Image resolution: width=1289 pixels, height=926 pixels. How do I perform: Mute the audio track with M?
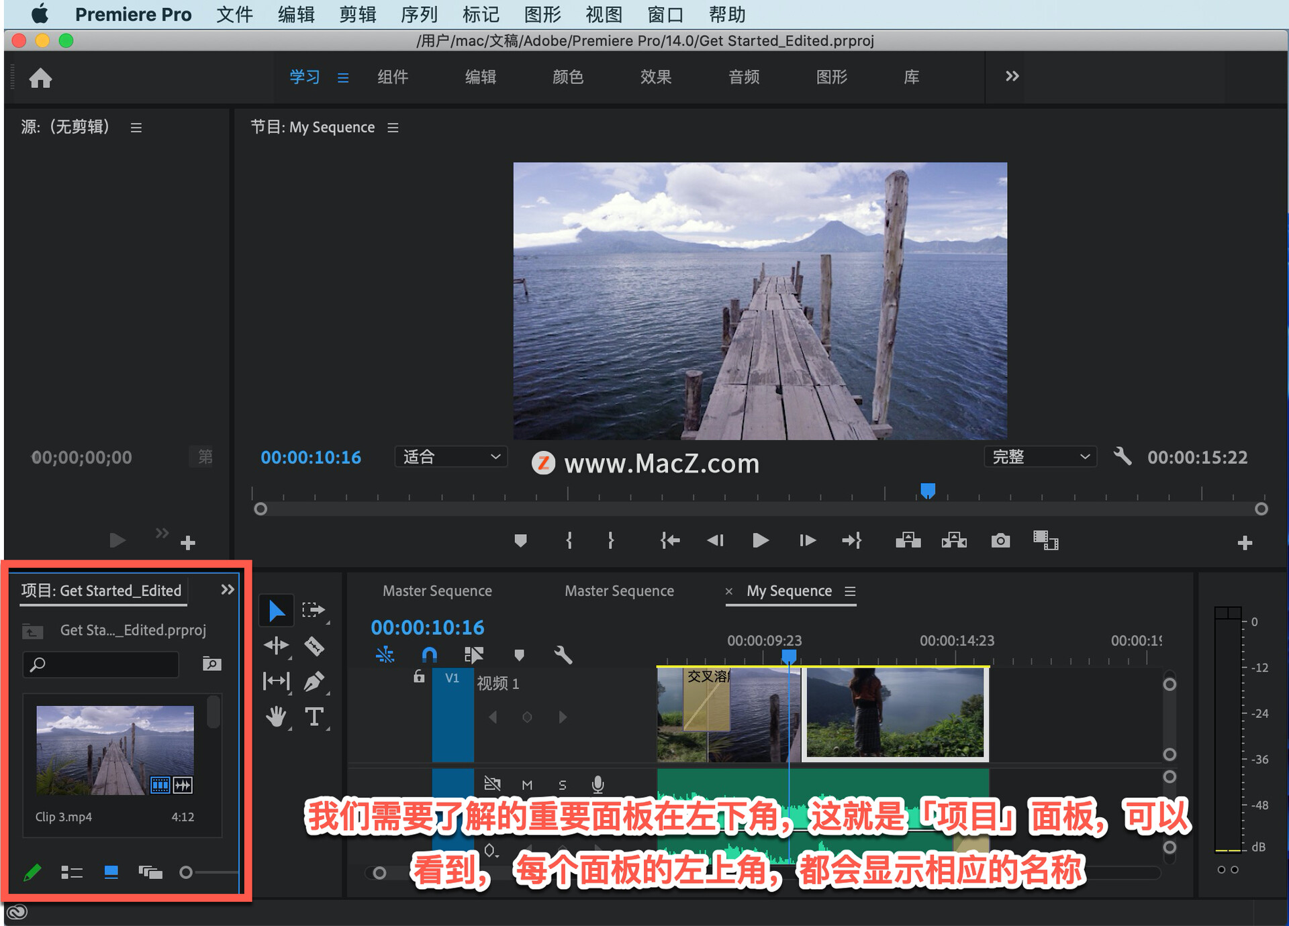click(x=527, y=784)
